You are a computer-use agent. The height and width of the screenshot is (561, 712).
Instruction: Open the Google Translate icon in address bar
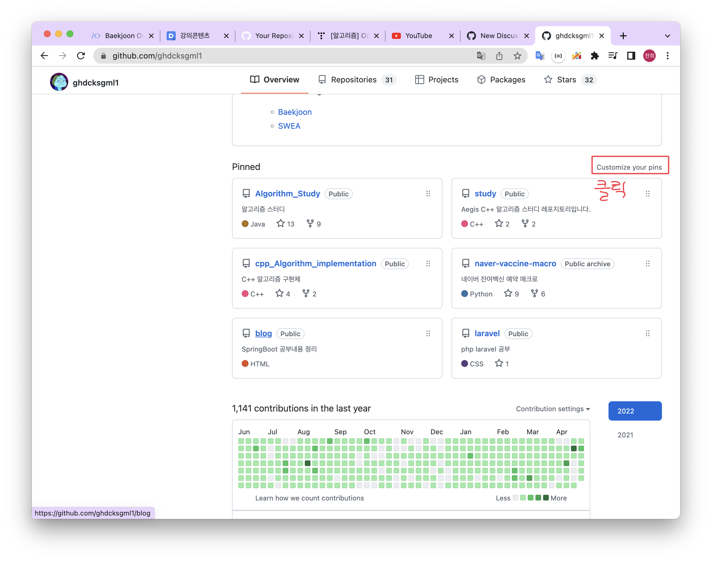pyautogui.click(x=481, y=56)
